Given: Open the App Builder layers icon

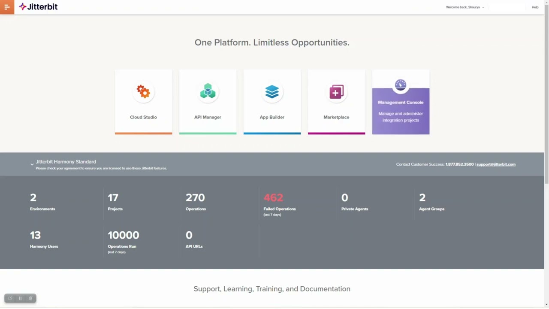Looking at the screenshot, I should pyautogui.click(x=272, y=91).
